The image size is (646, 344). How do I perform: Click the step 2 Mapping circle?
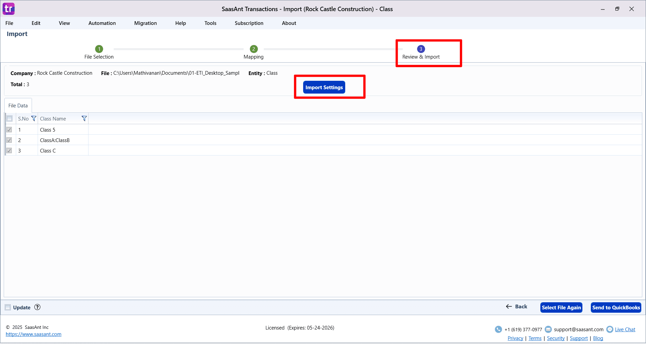click(x=254, y=49)
